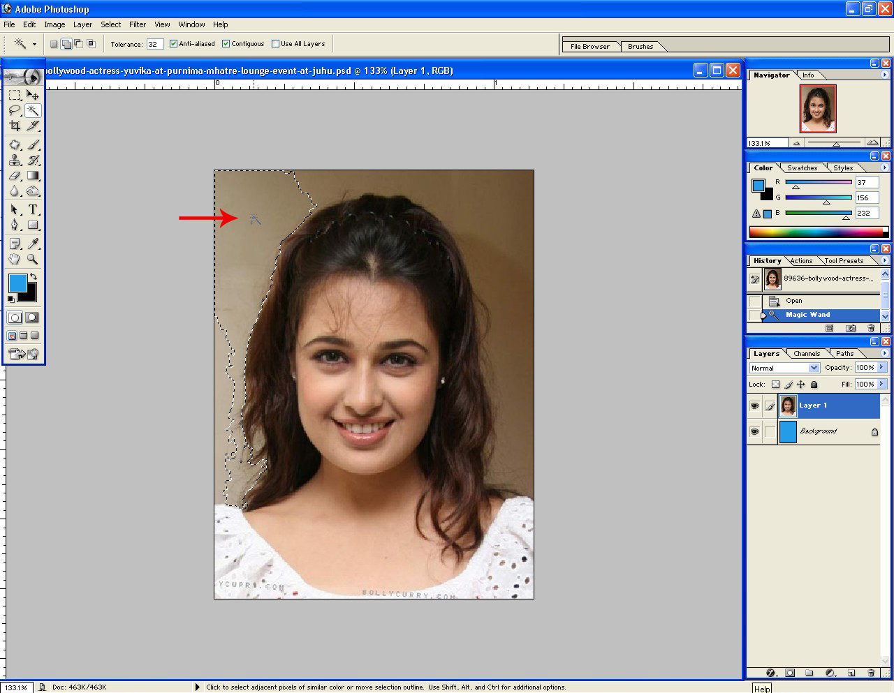The image size is (894, 693).
Task: Open status bar info options arrow
Action: coord(197,687)
